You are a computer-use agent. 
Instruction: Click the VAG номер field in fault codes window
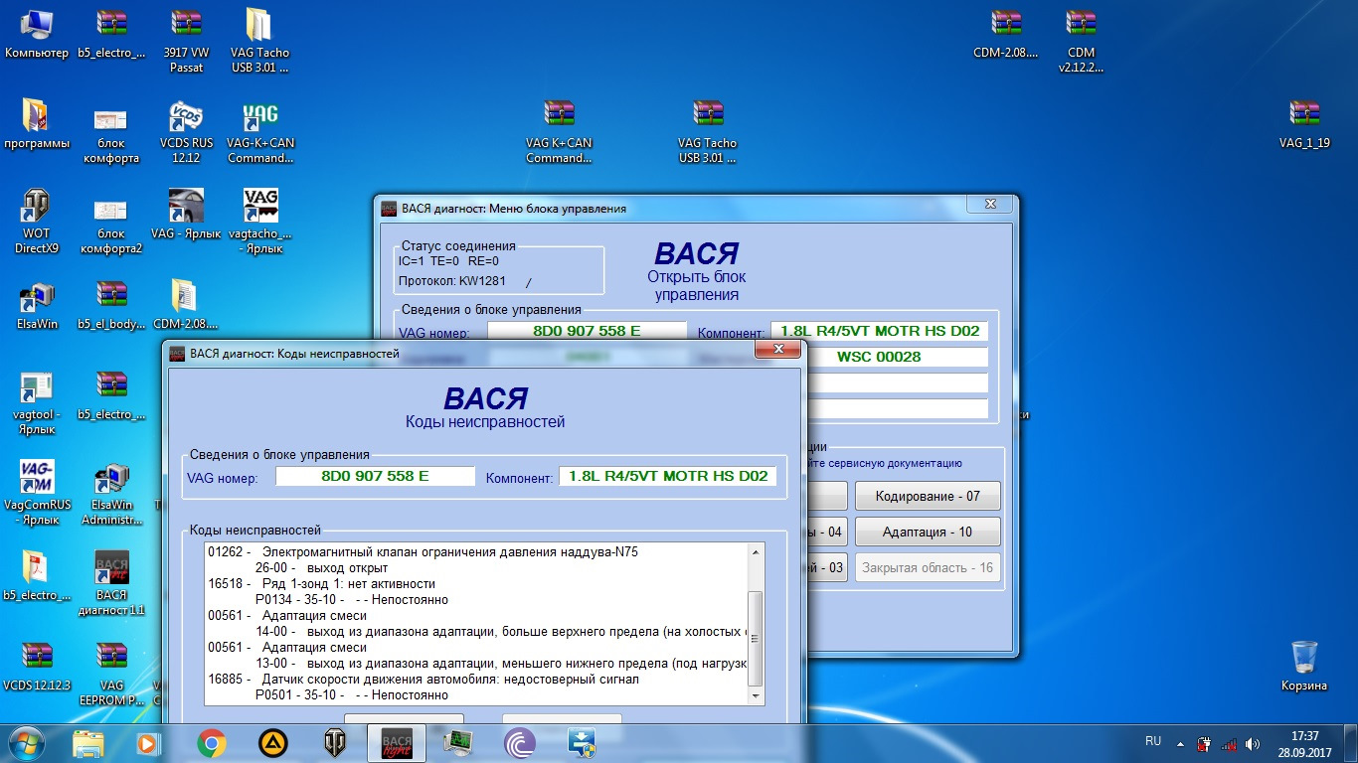tap(375, 476)
